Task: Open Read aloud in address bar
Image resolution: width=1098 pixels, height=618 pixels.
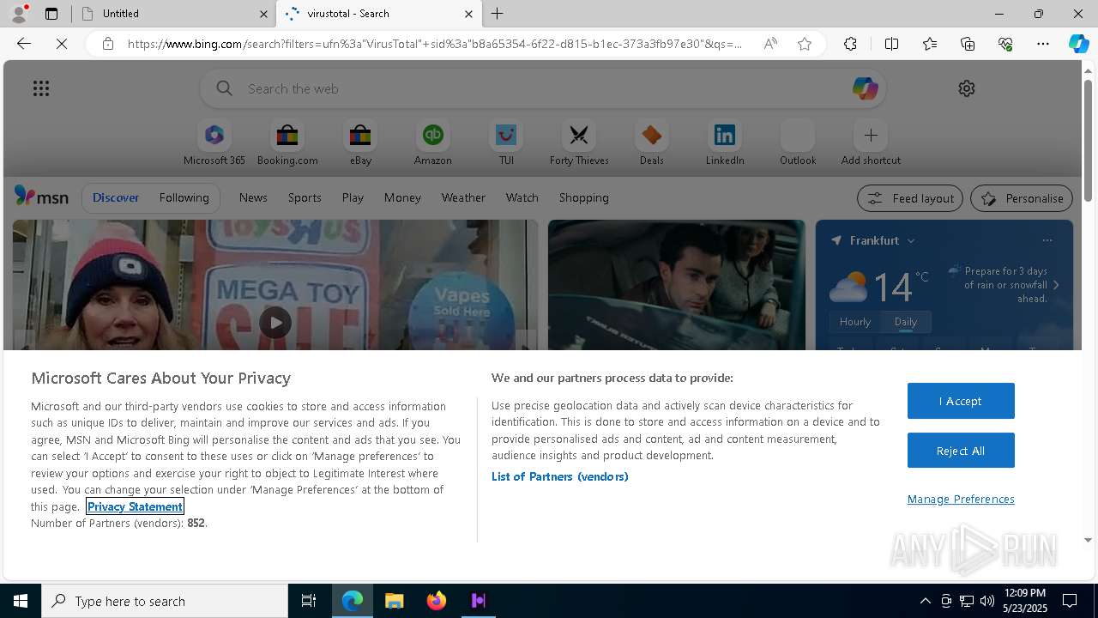Action: (x=770, y=44)
